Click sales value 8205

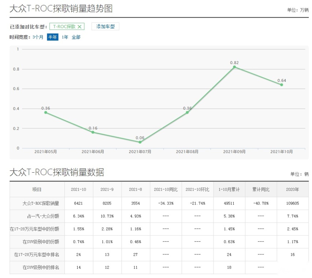[107, 203]
